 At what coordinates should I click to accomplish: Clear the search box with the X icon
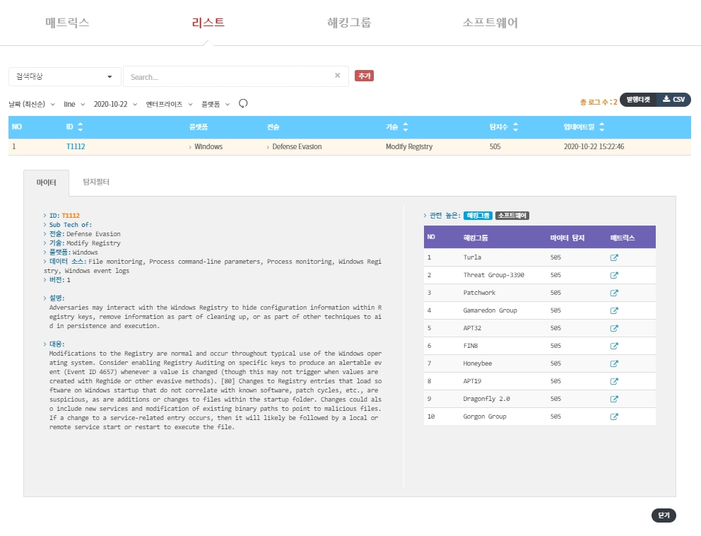click(337, 76)
